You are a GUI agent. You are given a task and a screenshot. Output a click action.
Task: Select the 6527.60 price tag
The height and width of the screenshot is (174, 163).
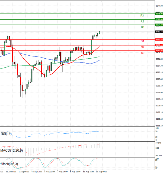coord(159,19)
